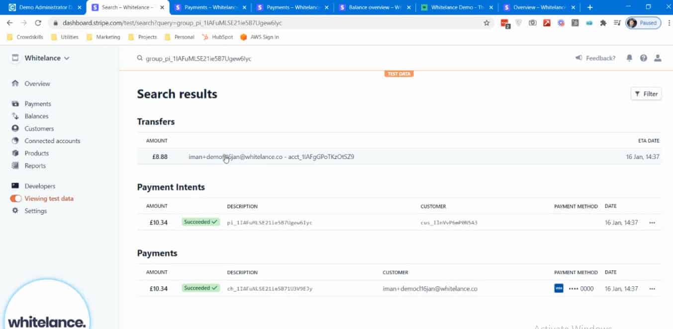Toggle Viewing test data switch
673x329 pixels.
coord(16,198)
